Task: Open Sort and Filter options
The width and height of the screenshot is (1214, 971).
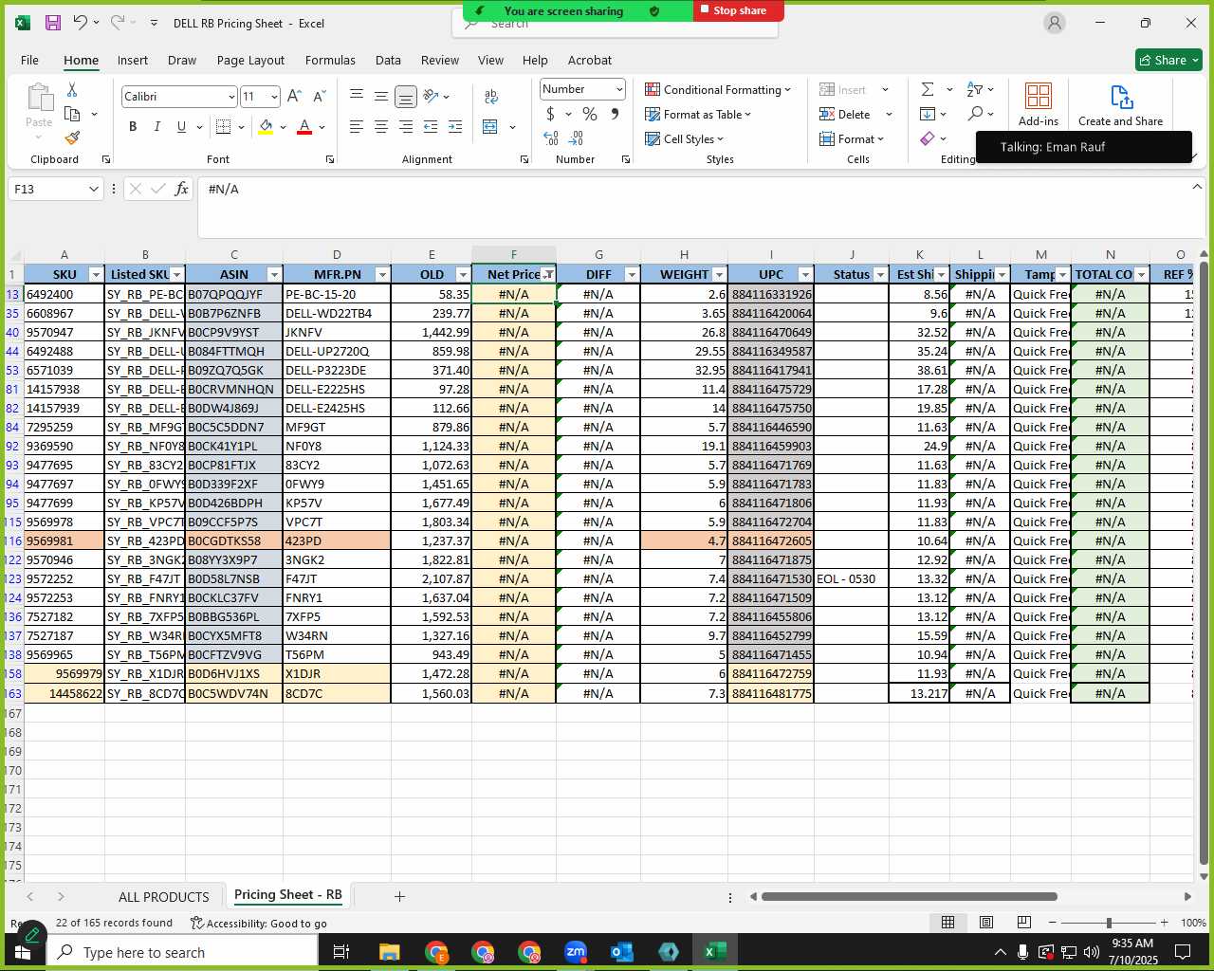Action: [980, 89]
